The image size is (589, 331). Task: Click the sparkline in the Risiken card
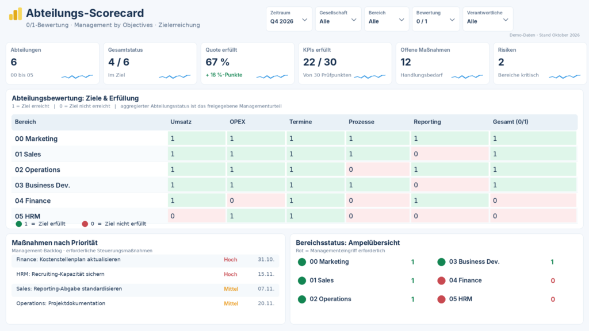[565, 76]
